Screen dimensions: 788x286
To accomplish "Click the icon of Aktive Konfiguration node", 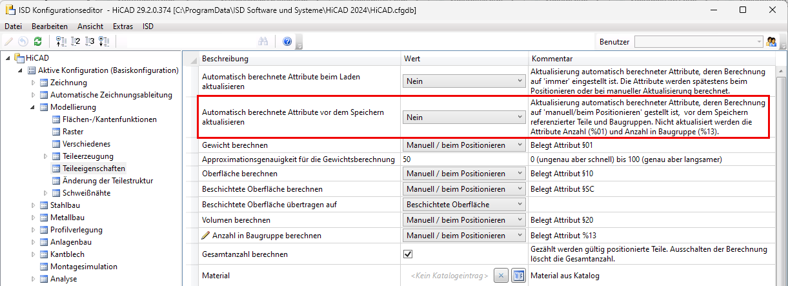I will click(x=31, y=70).
